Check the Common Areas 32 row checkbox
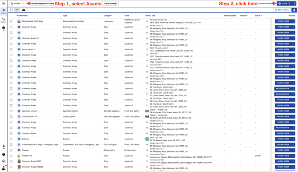Viewport: 298px width, 172px height. (x=11, y=38)
